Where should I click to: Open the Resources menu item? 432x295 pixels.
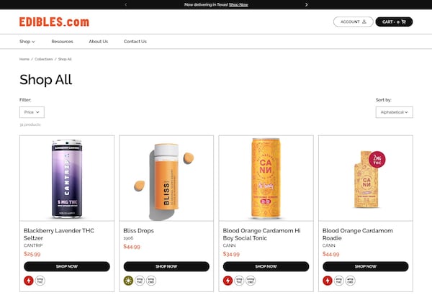[63, 42]
